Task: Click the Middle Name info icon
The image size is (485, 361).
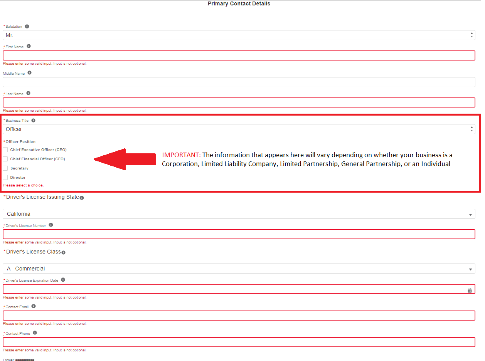Action: [x=29, y=73]
